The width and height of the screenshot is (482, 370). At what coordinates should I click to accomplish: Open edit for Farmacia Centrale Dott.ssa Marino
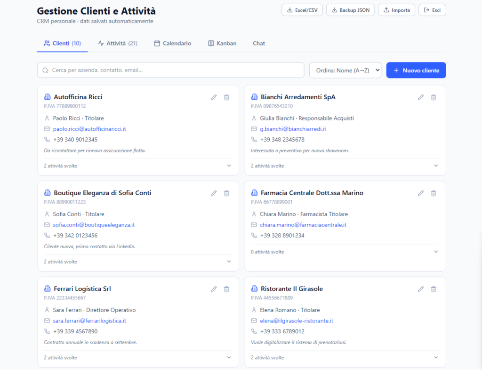[x=421, y=193]
